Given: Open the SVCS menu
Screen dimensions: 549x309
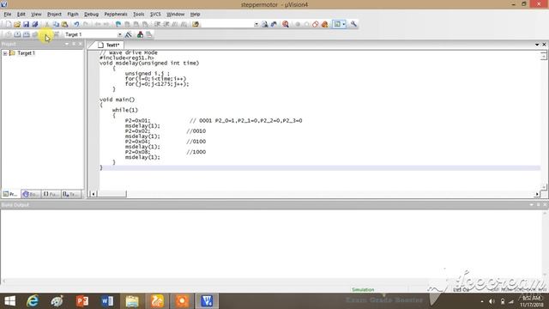Looking at the screenshot, I should click(x=155, y=15).
